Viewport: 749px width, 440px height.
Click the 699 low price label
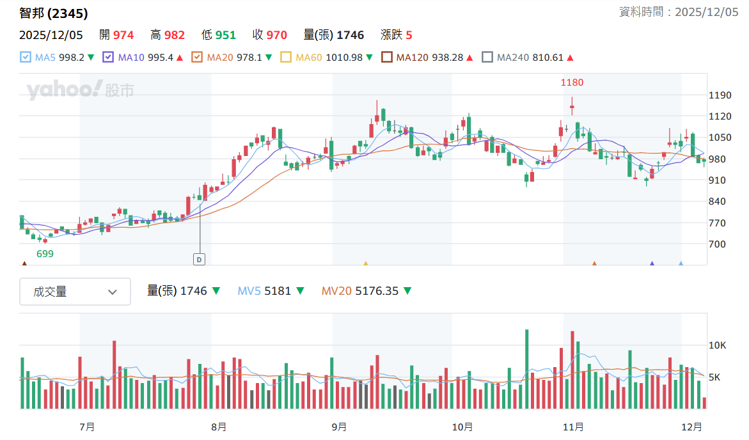pos(45,254)
